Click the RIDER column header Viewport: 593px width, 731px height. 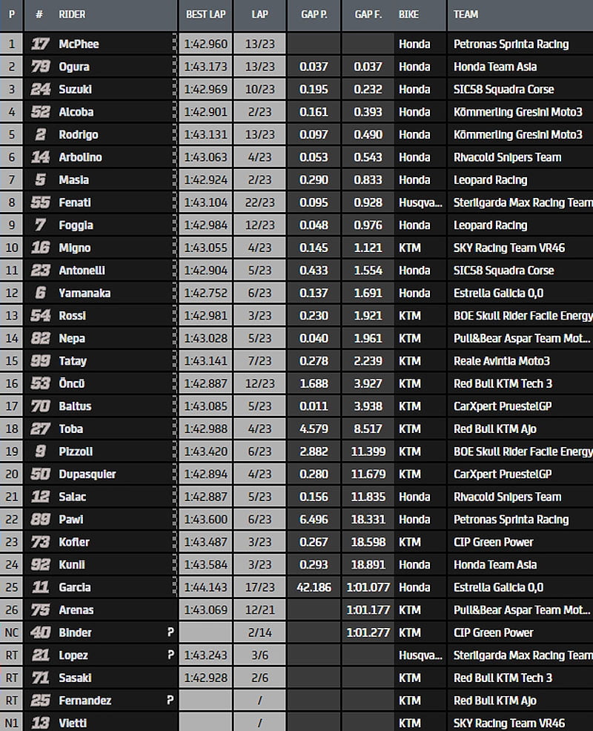72,14
